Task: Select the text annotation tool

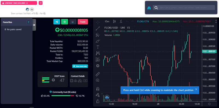Action: 98,47
